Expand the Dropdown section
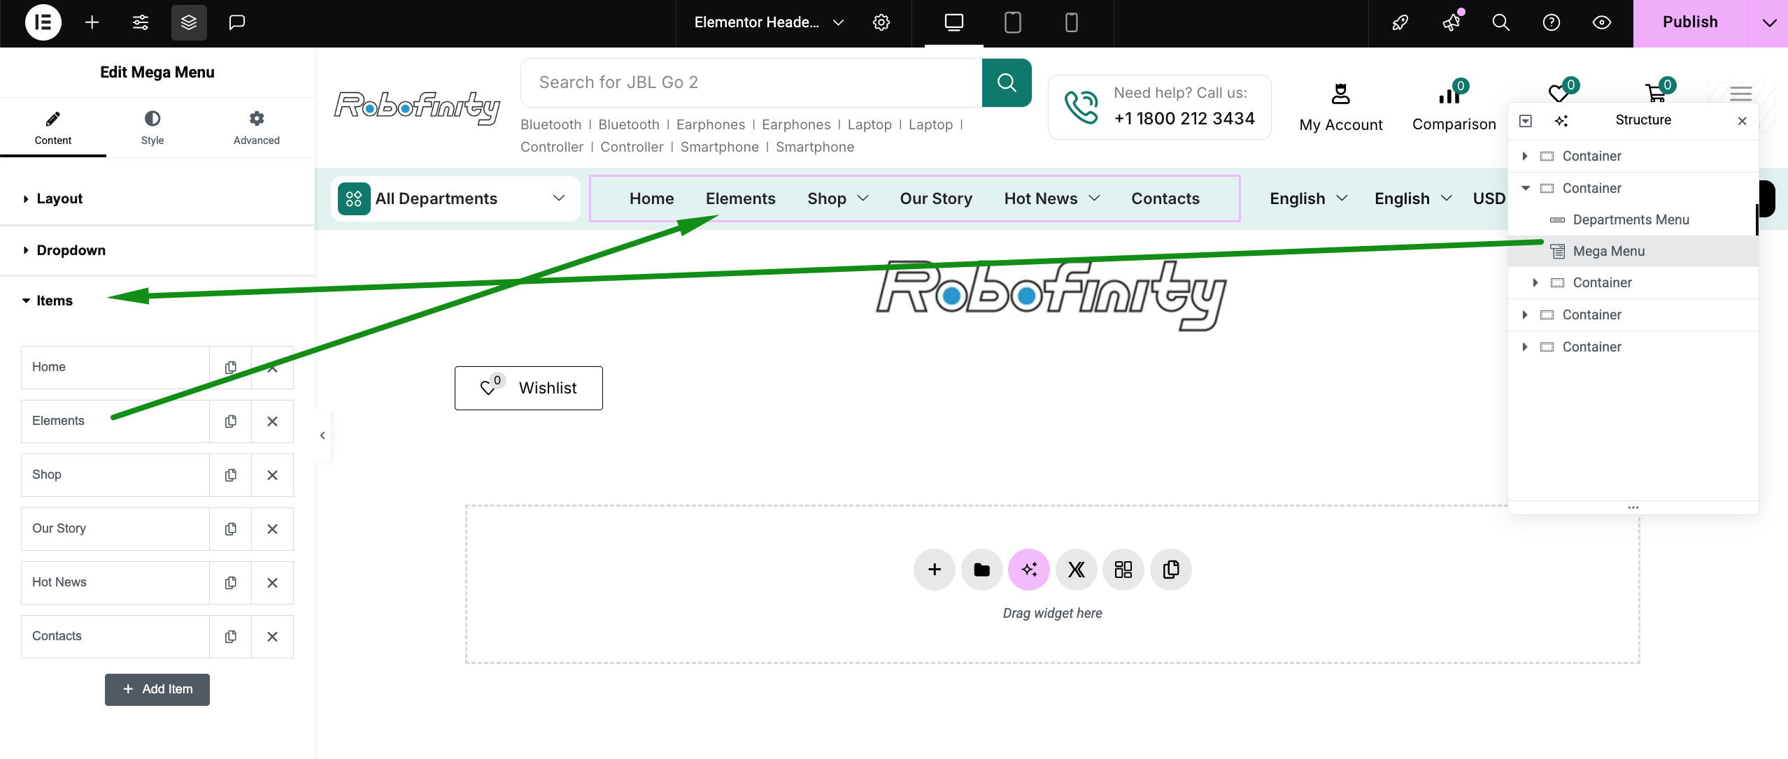The width and height of the screenshot is (1788, 759). [x=157, y=250]
